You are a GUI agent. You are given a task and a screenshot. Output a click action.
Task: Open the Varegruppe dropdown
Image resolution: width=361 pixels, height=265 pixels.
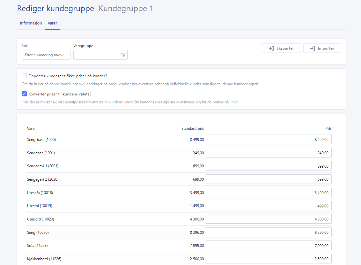point(100,55)
